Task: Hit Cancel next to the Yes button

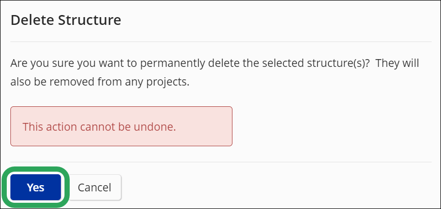Action: click(x=94, y=187)
